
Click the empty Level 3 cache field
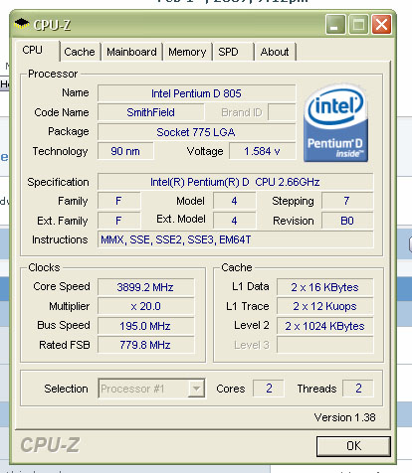[x=325, y=345]
